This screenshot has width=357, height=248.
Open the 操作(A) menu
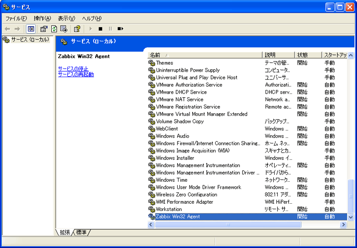tap(42, 18)
